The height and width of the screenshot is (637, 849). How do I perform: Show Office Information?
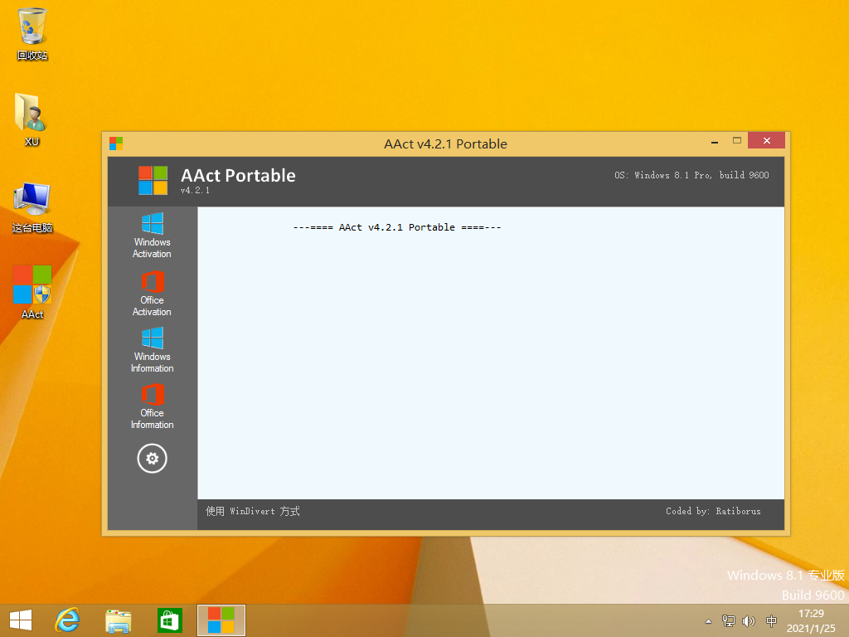point(152,406)
